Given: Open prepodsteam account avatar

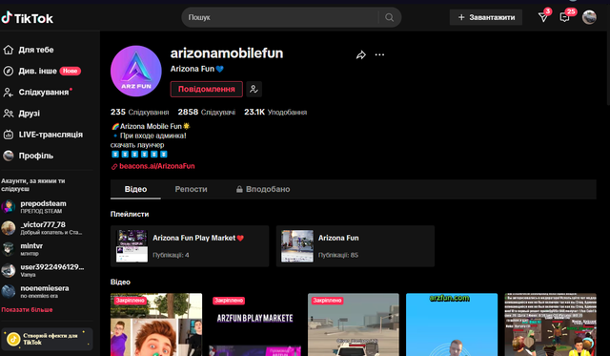Looking at the screenshot, I should 9,207.
